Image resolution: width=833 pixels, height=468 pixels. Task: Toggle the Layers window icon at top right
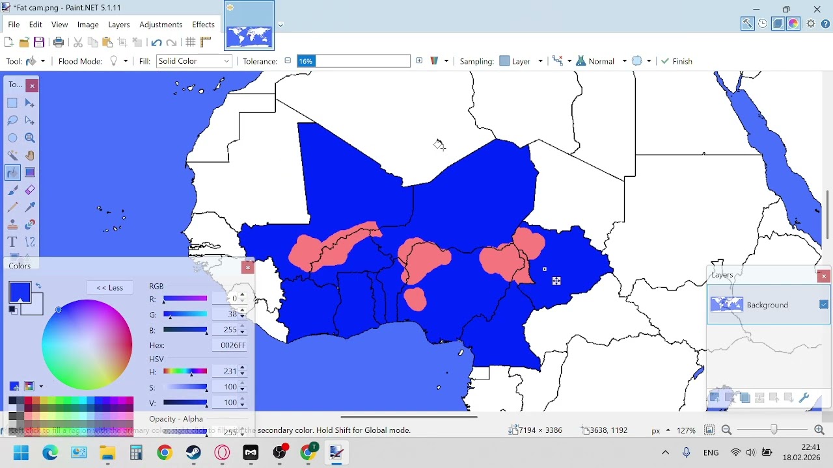click(778, 24)
